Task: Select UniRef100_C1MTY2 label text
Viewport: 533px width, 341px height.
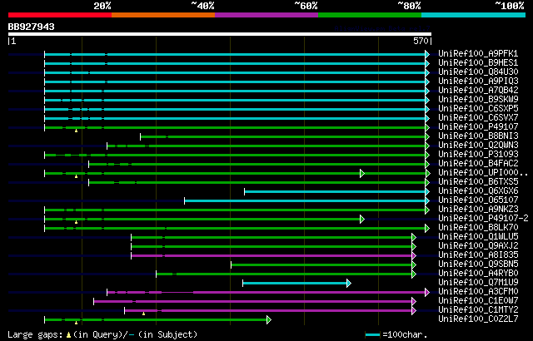Action: (x=478, y=310)
